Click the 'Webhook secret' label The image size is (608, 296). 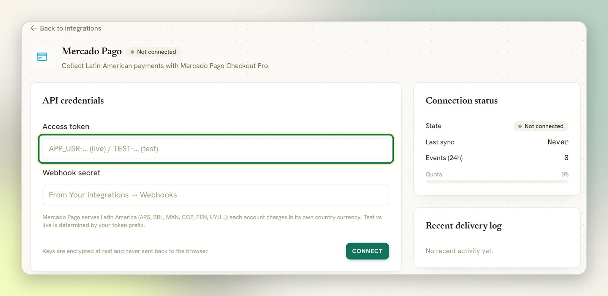click(71, 173)
